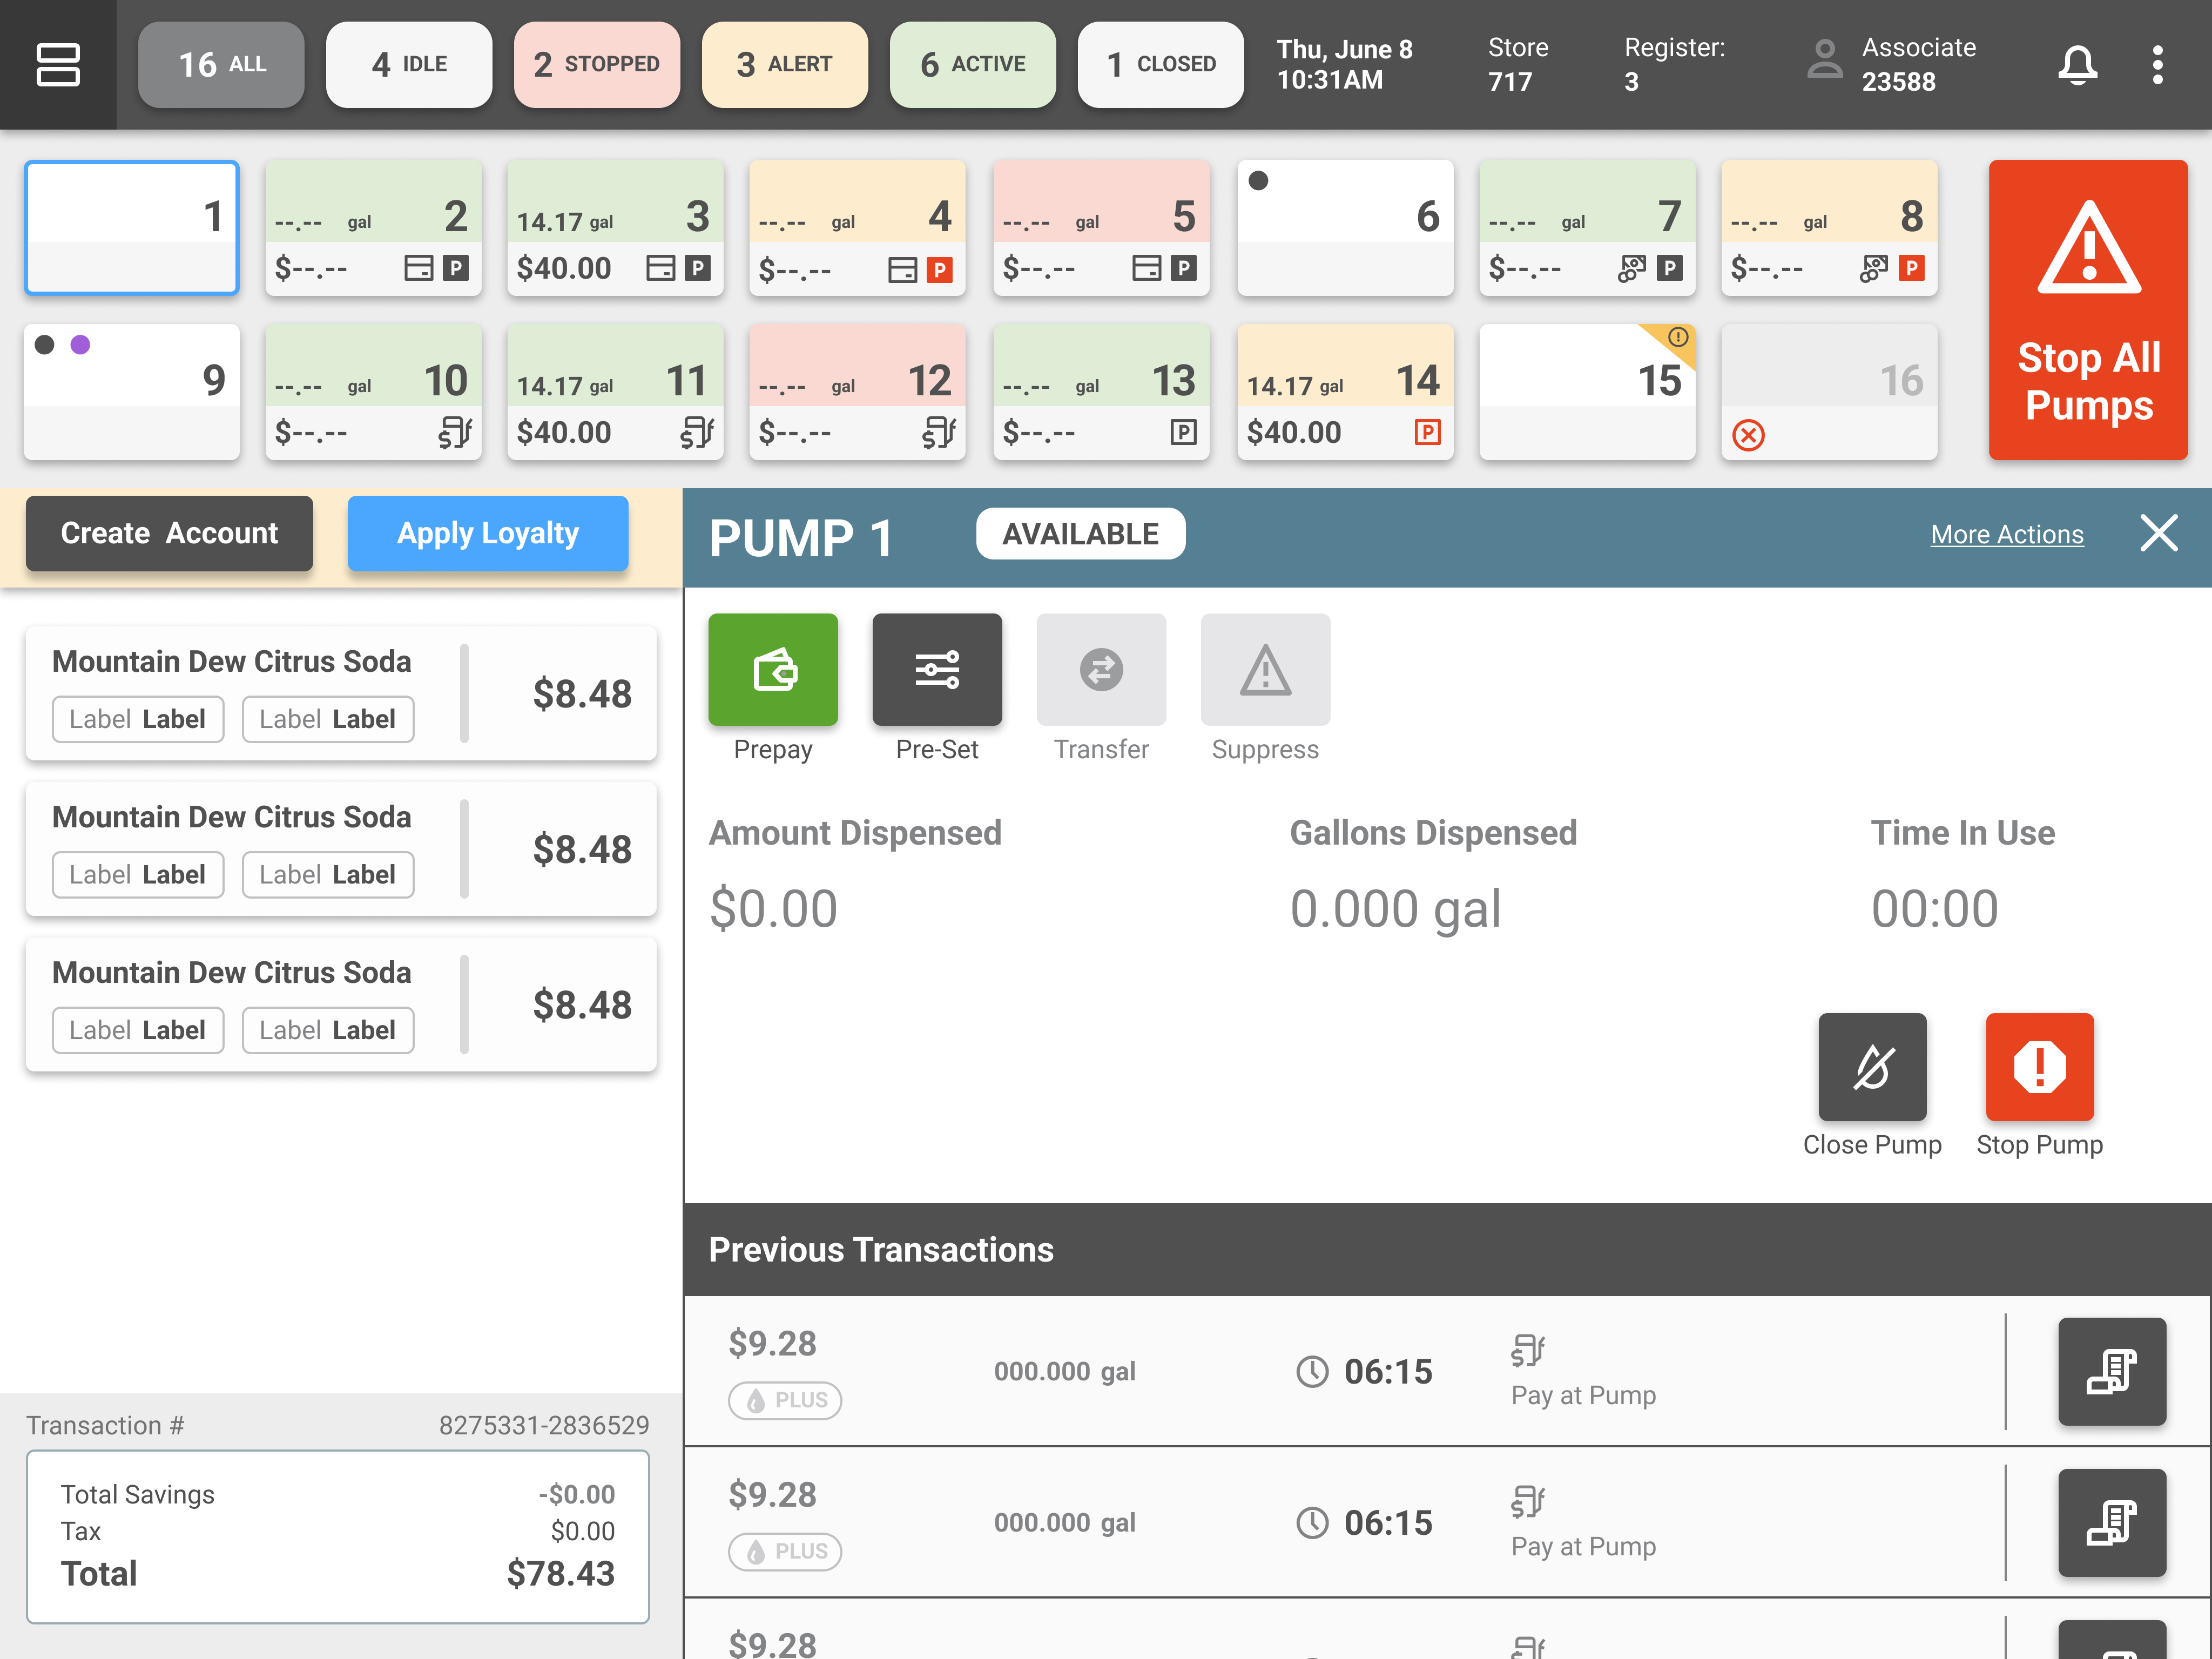Filter pumps by 2 STOPPED
This screenshot has width=2212, height=1659.
click(x=597, y=65)
